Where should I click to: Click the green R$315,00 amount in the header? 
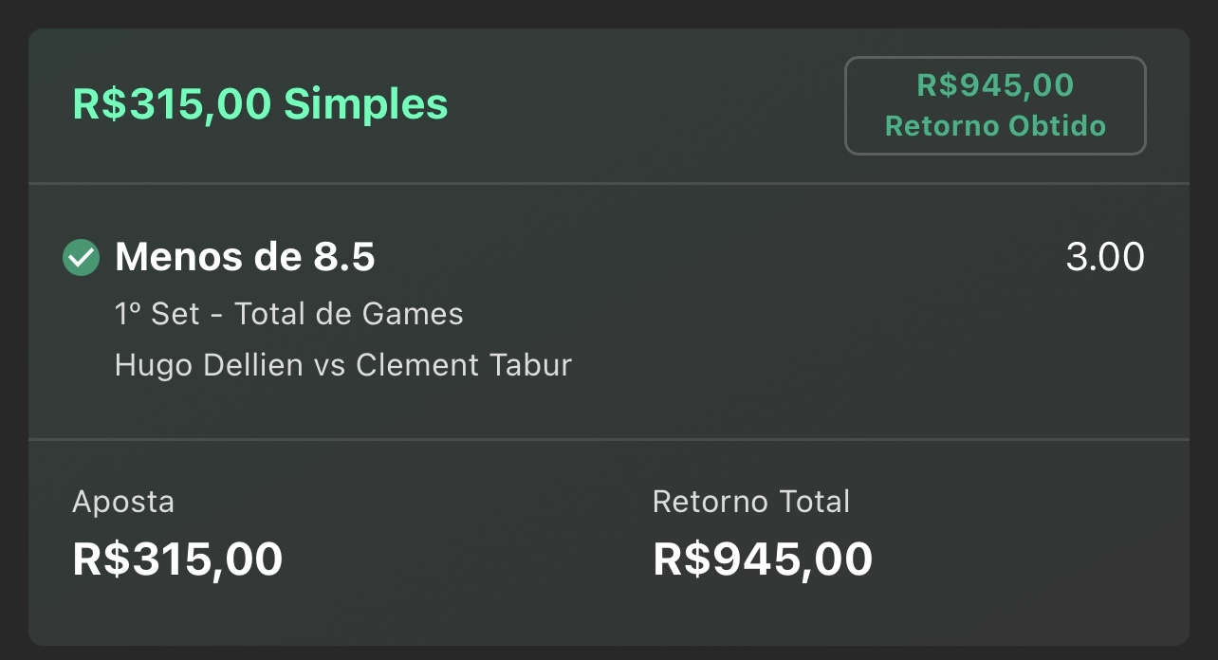click(173, 104)
